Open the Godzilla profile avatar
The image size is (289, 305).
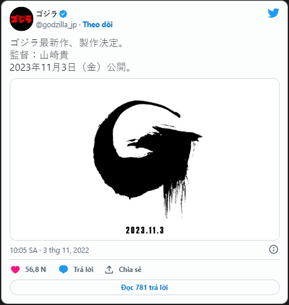pos(21,19)
